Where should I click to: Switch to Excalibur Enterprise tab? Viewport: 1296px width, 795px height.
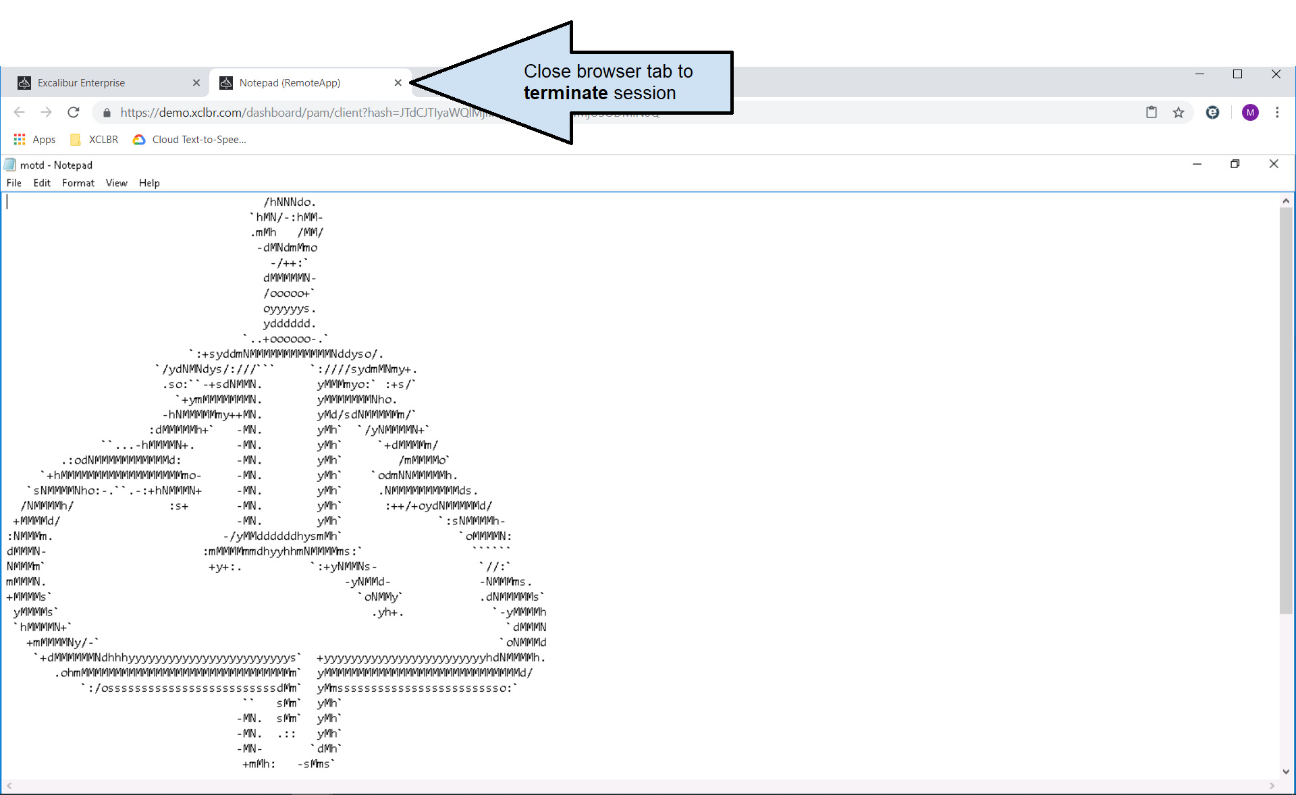click(x=101, y=83)
